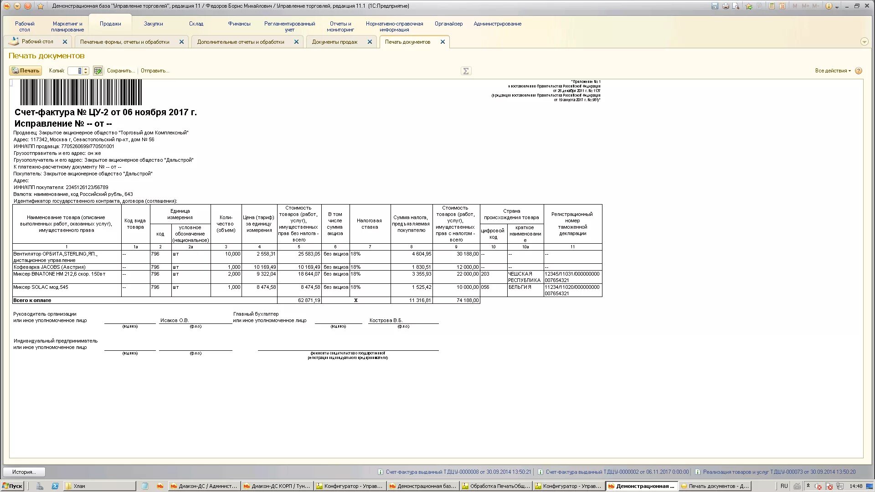This screenshot has width=875, height=492.
Task: Open "Нормативно-справочная информация" section
Action: pyautogui.click(x=395, y=26)
